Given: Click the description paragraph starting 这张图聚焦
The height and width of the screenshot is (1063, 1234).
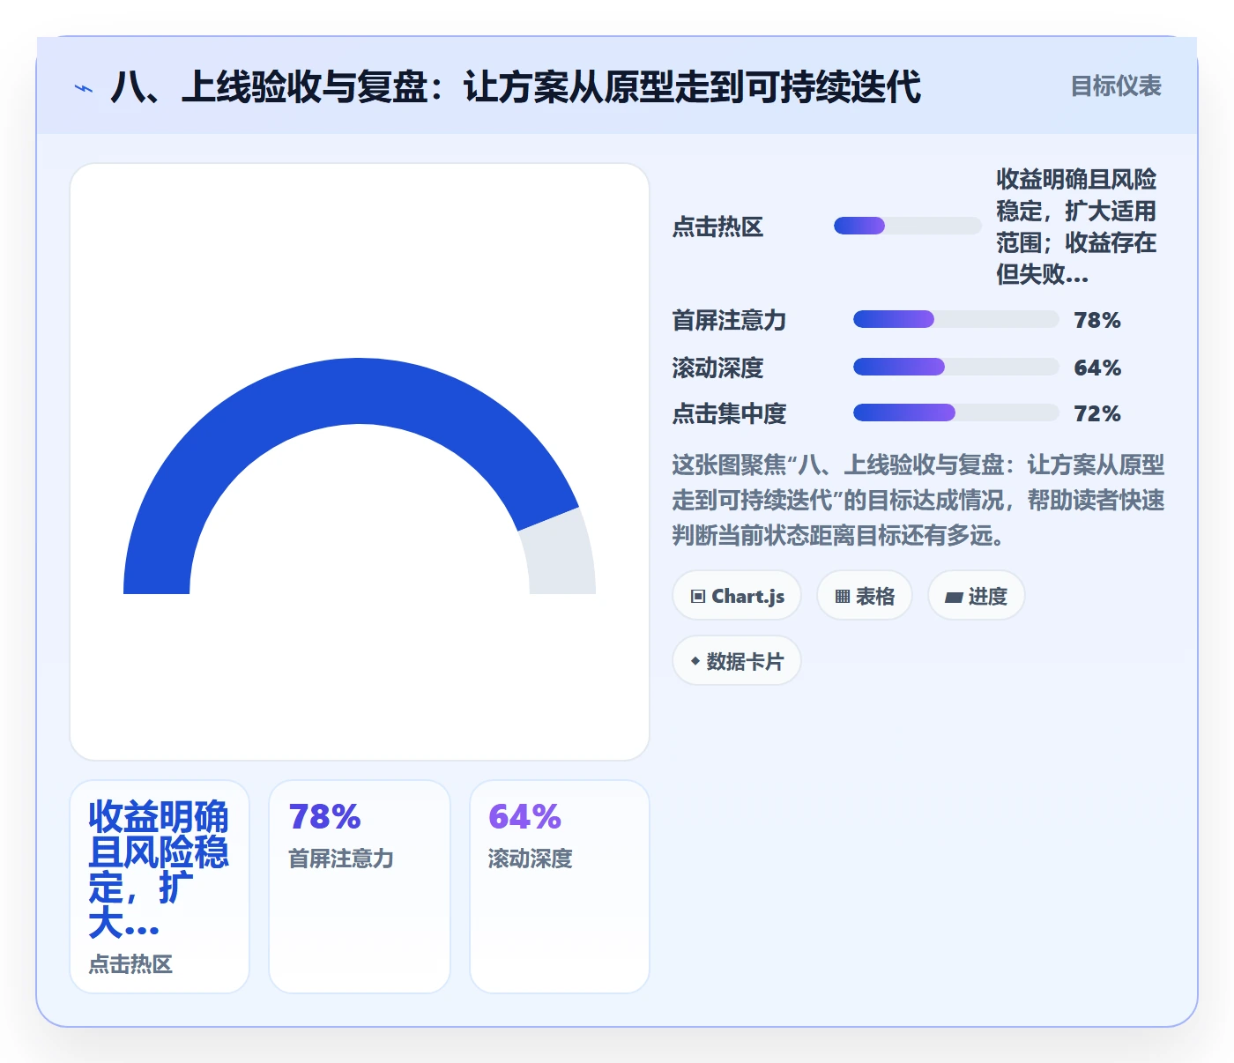Looking at the screenshot, I should coord(918,500).
